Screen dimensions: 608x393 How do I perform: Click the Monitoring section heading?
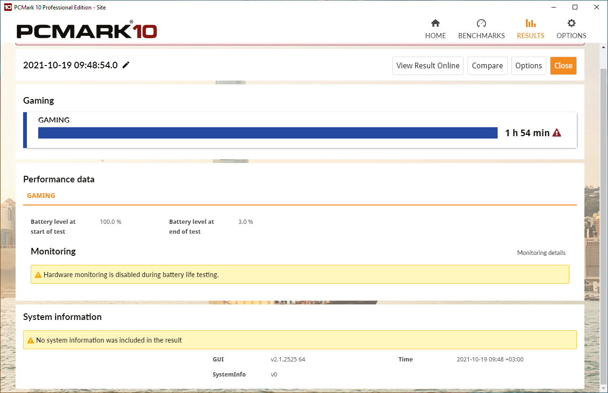tap(53, 251)
